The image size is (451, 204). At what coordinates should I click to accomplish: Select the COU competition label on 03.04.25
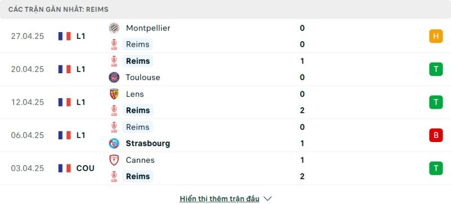85,168
